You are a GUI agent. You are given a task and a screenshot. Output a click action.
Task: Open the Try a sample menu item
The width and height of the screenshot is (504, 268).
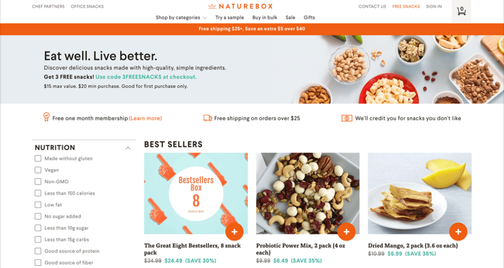click(229, 17)
